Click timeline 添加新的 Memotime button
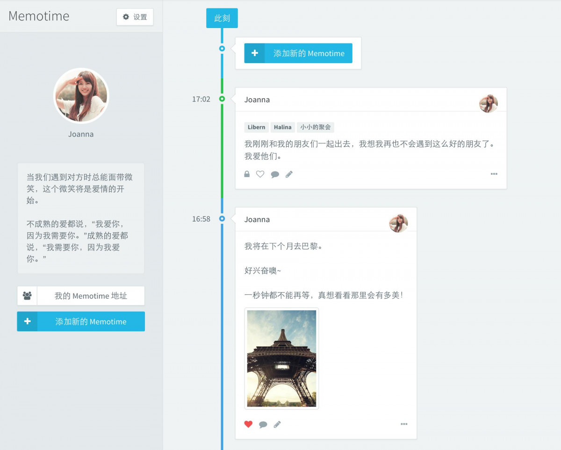This screenshot has width=561, height=450. (x=298, y=53)
